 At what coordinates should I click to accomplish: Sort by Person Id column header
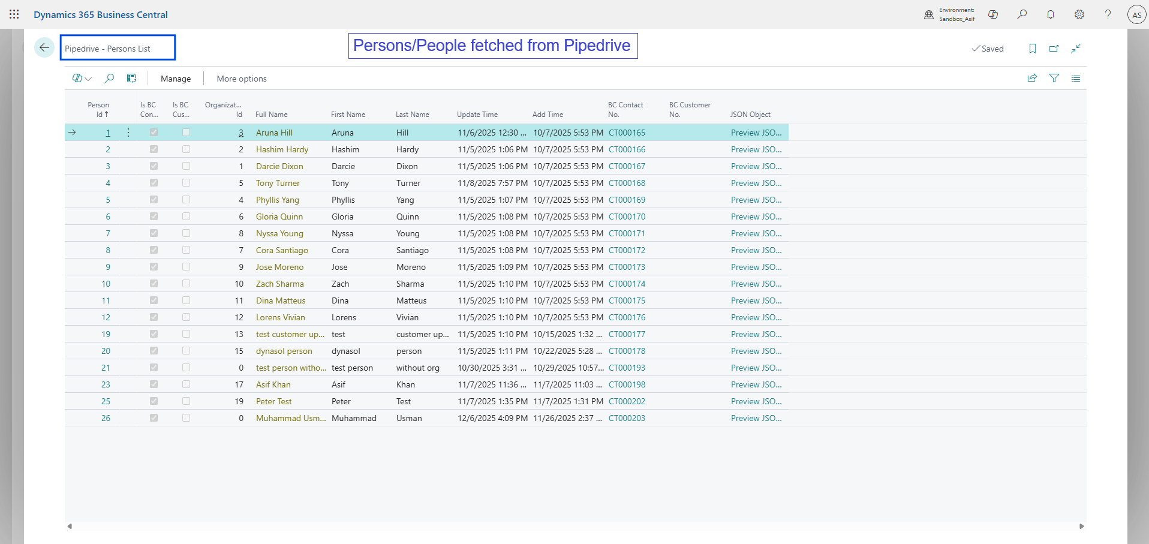[99, 110]
